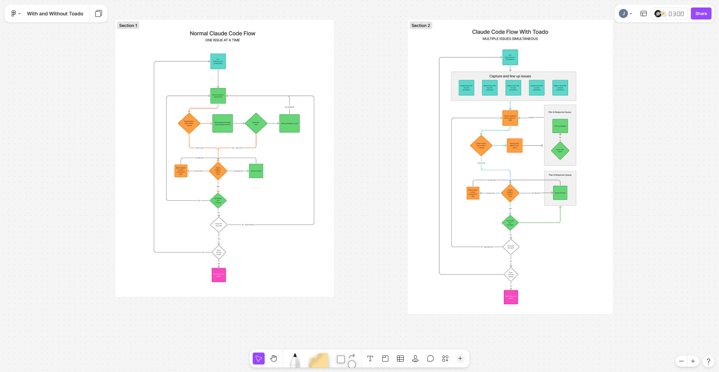Click No - Keep Working label in Section 2
Image resolution: width=719 pixels, height=372 pixels.
click(487, 247)
